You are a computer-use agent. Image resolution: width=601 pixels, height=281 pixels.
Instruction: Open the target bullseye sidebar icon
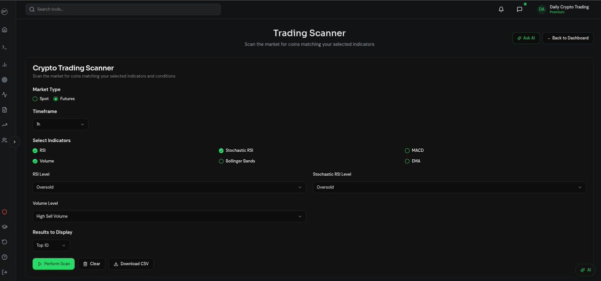[5, 80]
